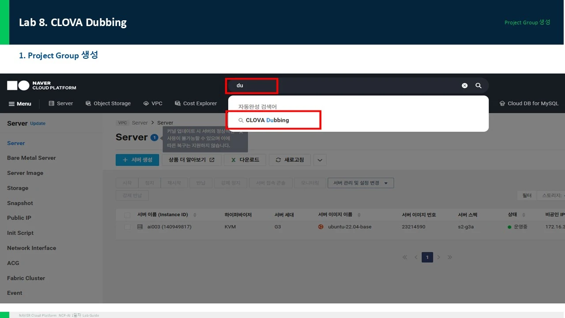The width and height of the screenshot is (565, 318).
Task: Open Fabric Cluster in the sidebar
Action: tap(26, 278)
